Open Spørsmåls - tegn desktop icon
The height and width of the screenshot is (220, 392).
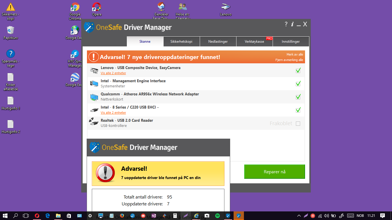(11, 58)
